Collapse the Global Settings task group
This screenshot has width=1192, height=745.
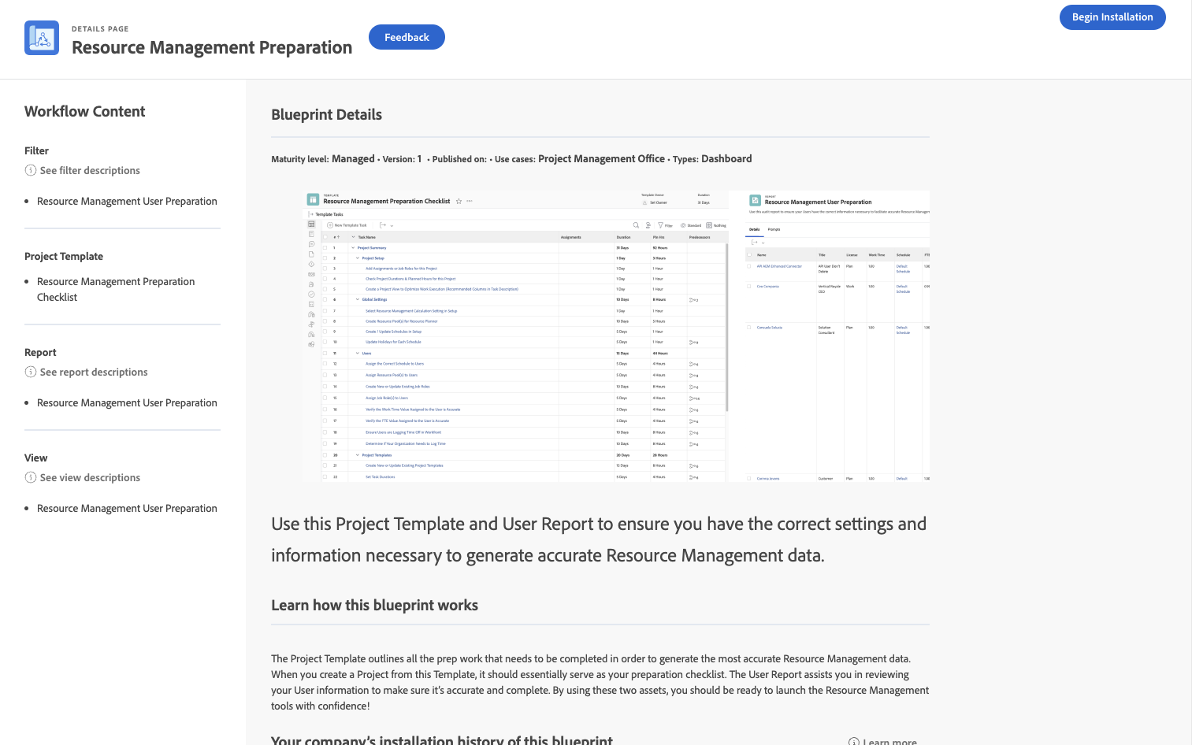359,299
